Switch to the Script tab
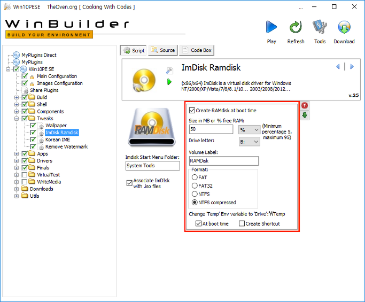The image size is (365, 302). [134, 50]
